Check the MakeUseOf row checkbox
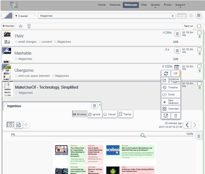205x174 pixels. pos(199,84)
